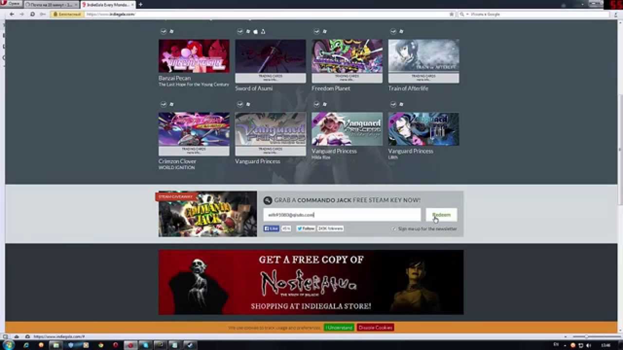Open Sword of Asumi game thumbnail
This screenshot has width=623, height=350.
click(x=271, y=56)
